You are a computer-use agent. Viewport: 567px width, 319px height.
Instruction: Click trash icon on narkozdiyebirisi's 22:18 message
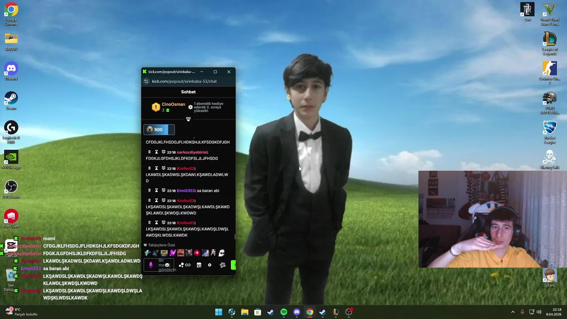(x=149, y=152)
